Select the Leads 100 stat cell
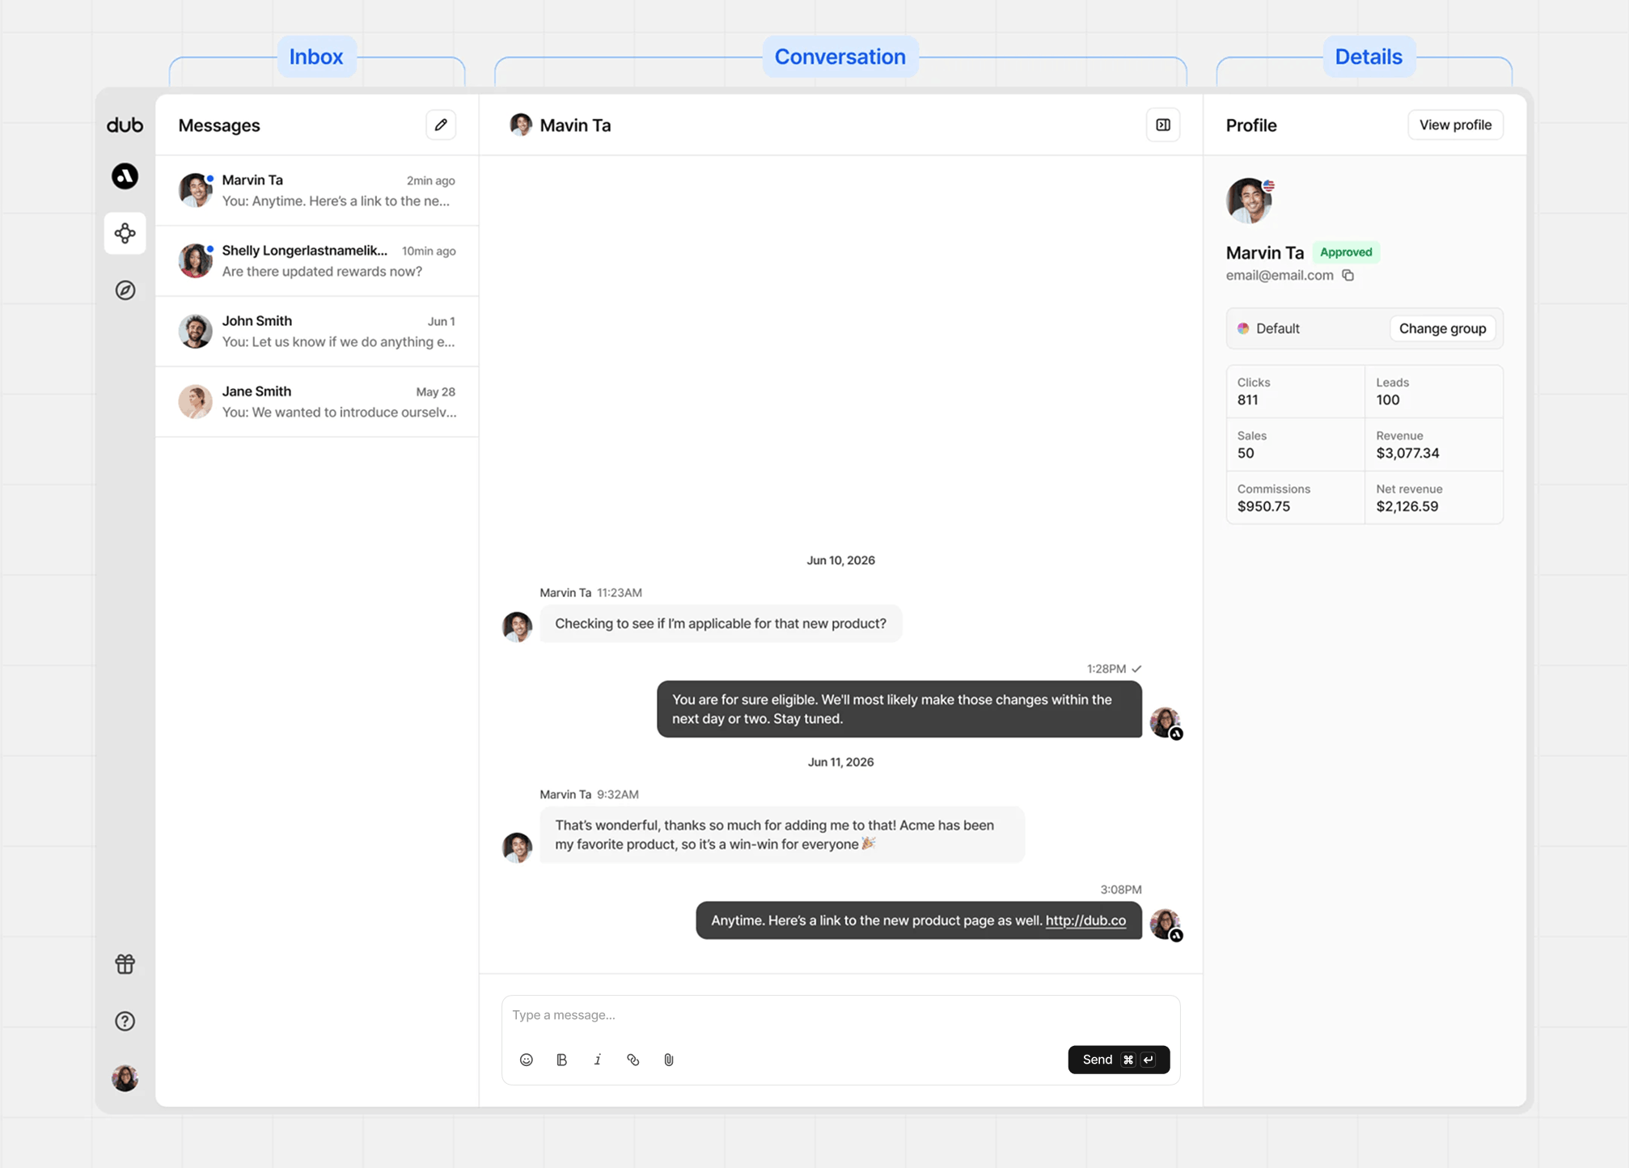Image resolution: width=1629 pixels, height=1168 pixels. click(x=1434, y=391)
